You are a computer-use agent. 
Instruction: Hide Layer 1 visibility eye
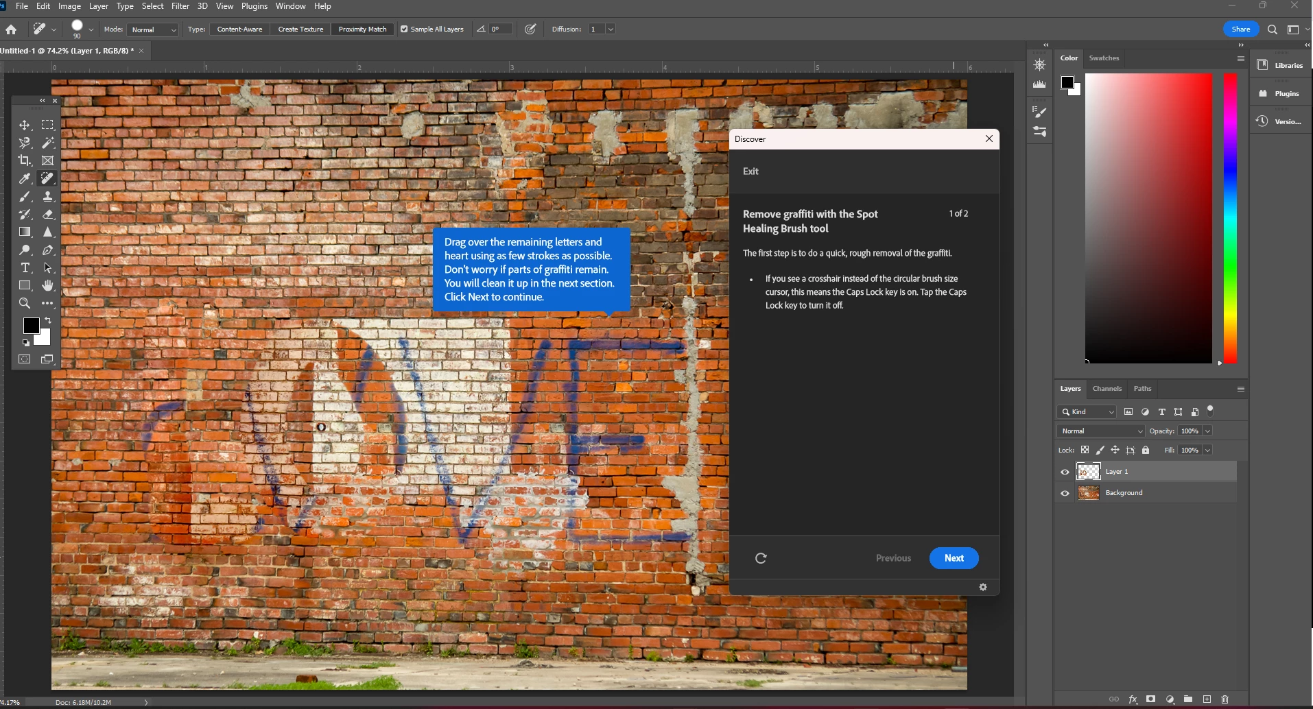pos(1065,472)
